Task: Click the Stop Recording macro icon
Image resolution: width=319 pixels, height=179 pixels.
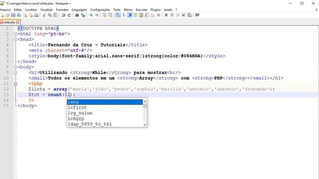Action: click(x=172, y=15)
